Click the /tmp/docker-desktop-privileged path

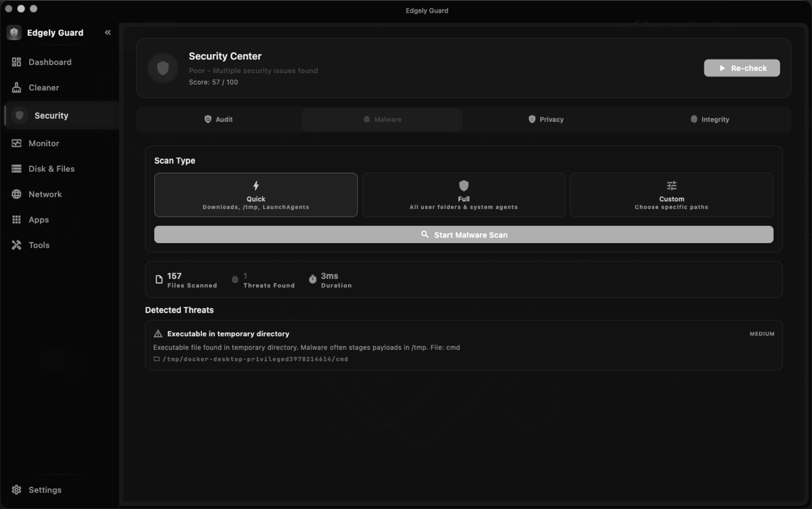click(x=255, y=359)
